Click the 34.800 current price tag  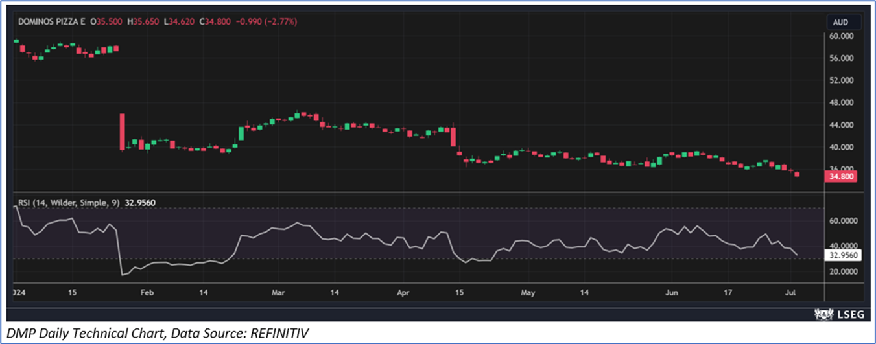(x=841, y=176)
